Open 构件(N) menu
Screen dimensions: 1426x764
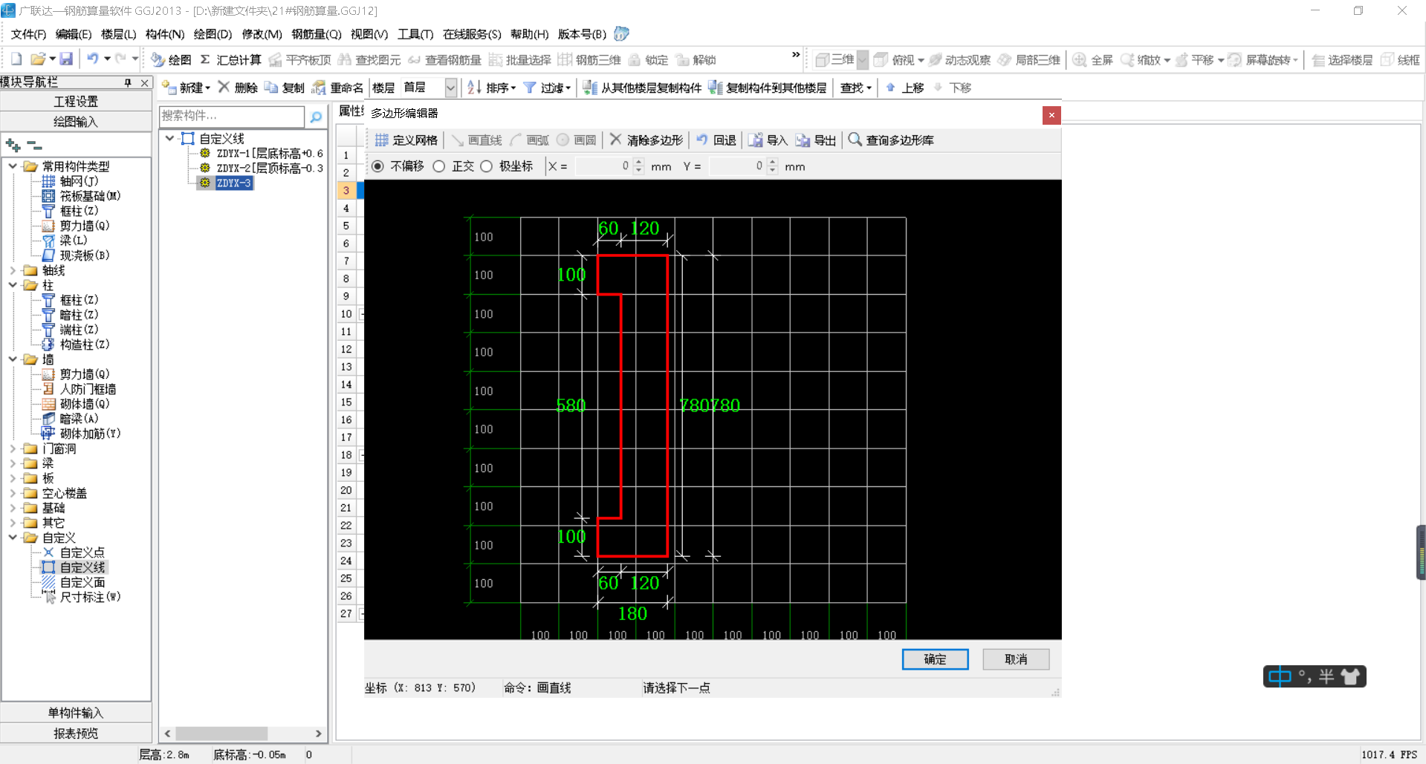point(165,34)
